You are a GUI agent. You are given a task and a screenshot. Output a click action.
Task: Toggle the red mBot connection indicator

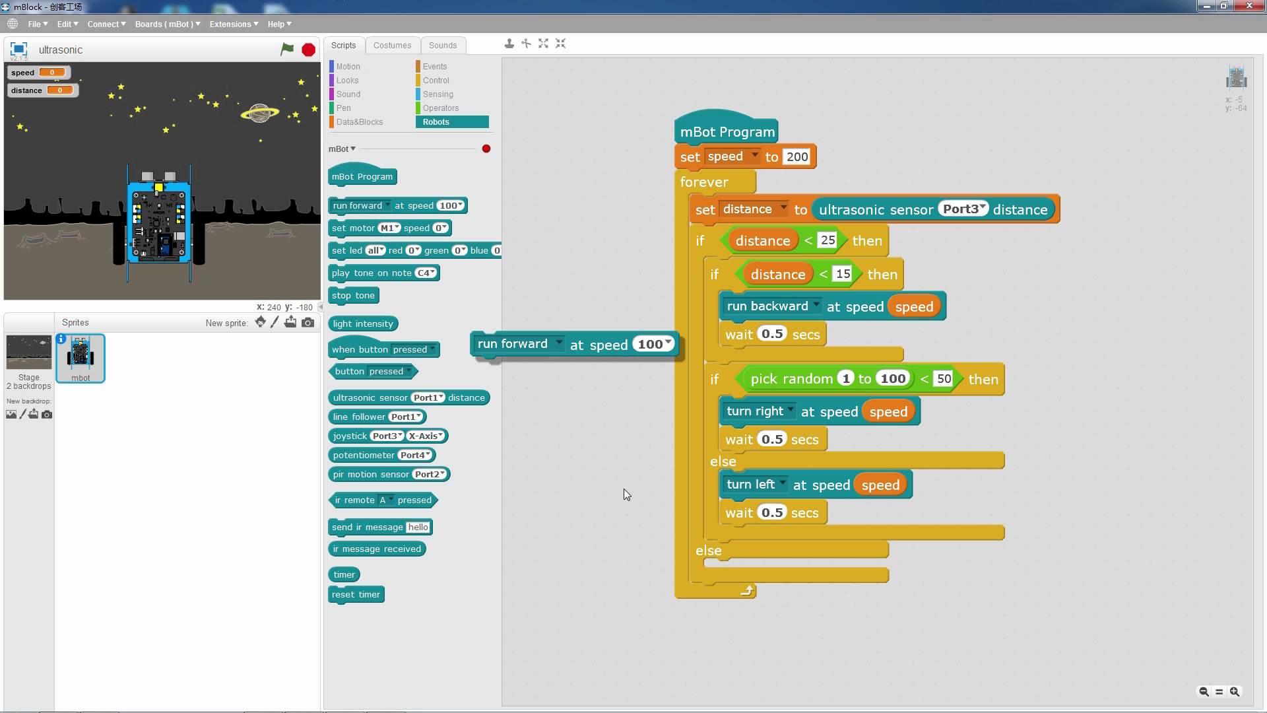pos(486,149)
